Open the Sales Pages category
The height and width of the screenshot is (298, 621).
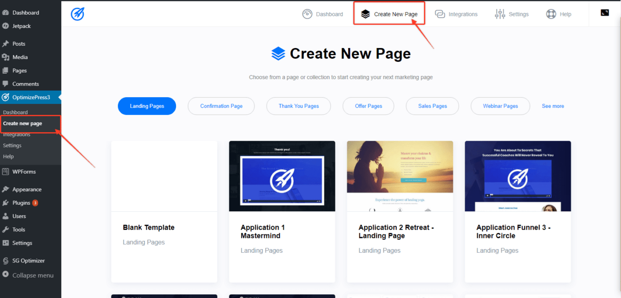click(432, 106)
